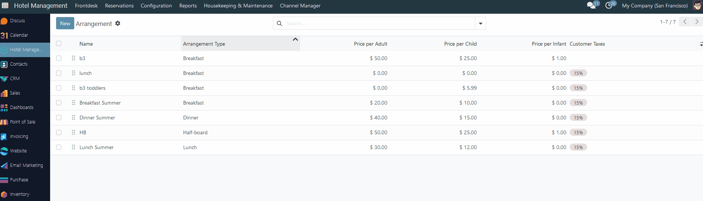Toggle the select-all header checkbox
Screen dimensions: 703x201
(59, 43)
